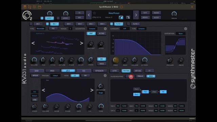The width and height of the screenshot is (217, 122).
Task: Click the BROWSE button
Action: coord(145,18)
